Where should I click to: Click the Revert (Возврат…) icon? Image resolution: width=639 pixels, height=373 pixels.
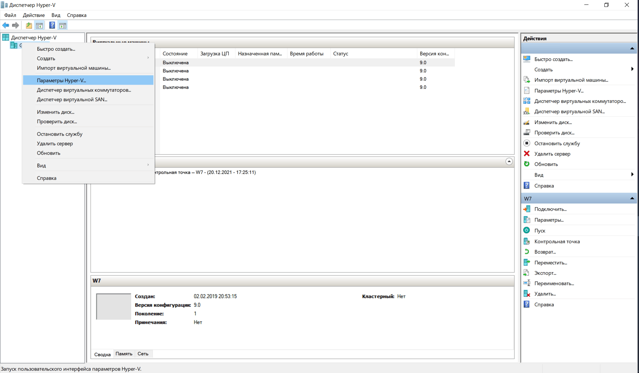(527, 252)
